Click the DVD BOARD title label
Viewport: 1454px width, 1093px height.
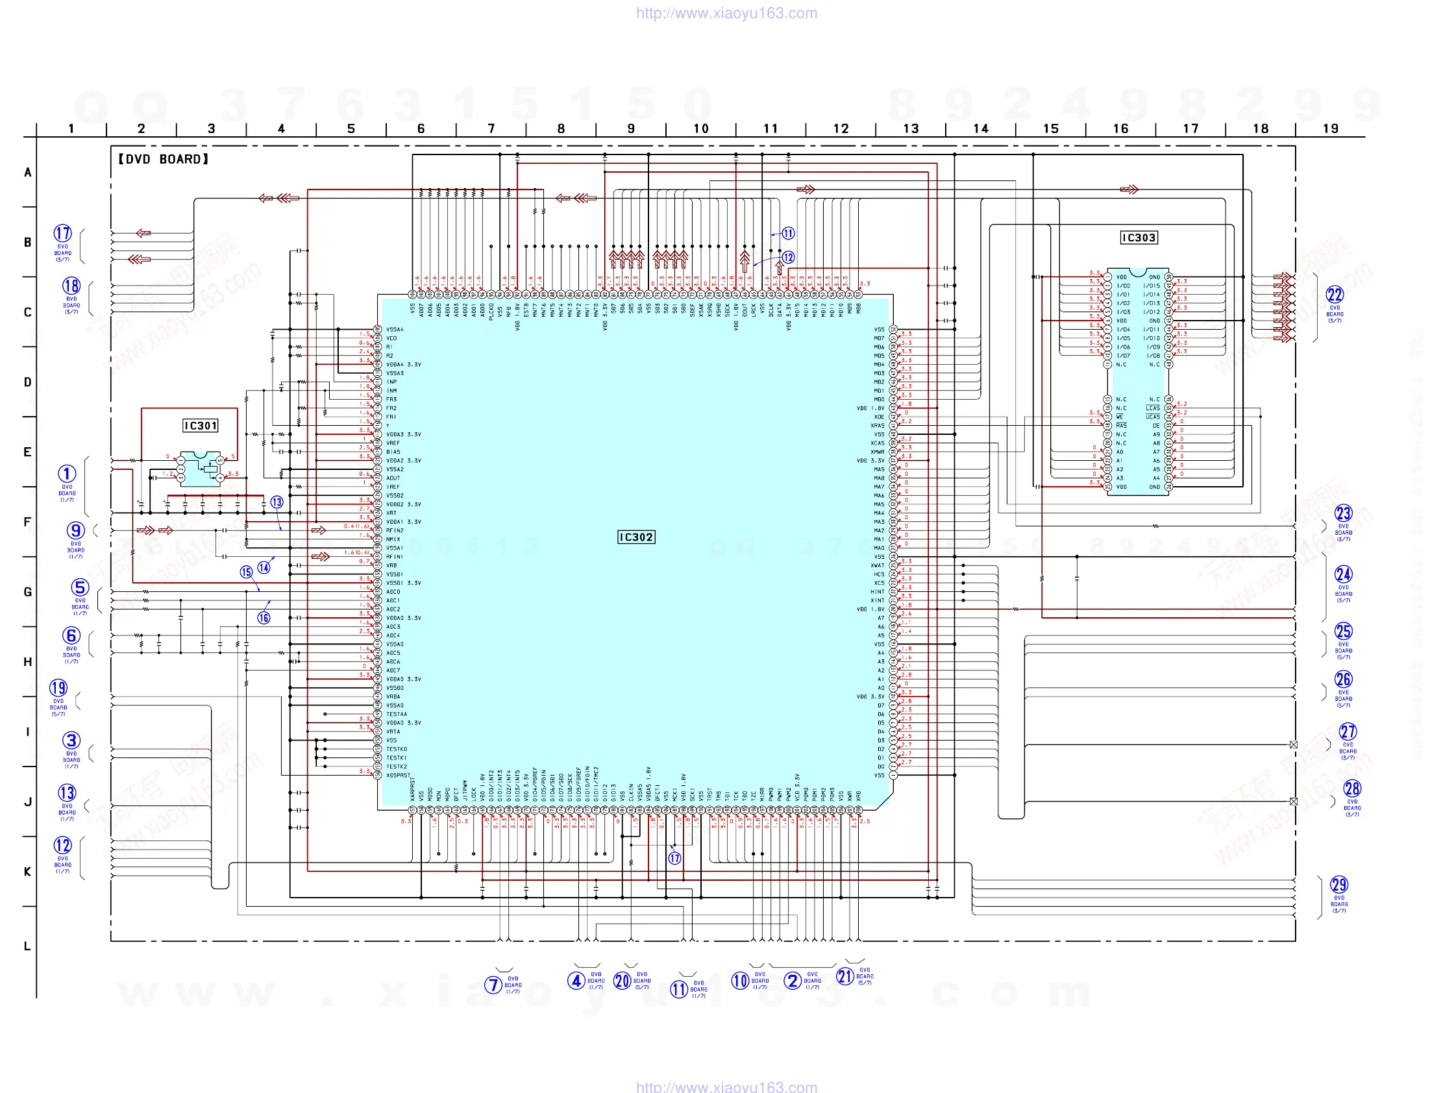(163, 159)
